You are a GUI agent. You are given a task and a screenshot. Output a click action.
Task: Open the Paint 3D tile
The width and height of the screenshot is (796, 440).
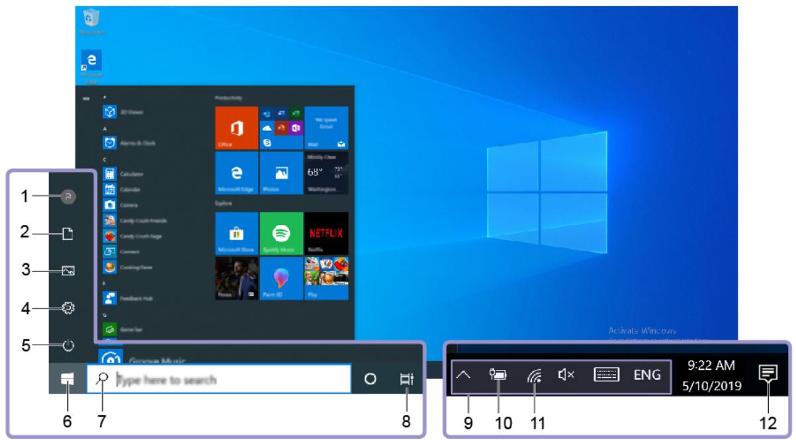click(x=281, y=279)
